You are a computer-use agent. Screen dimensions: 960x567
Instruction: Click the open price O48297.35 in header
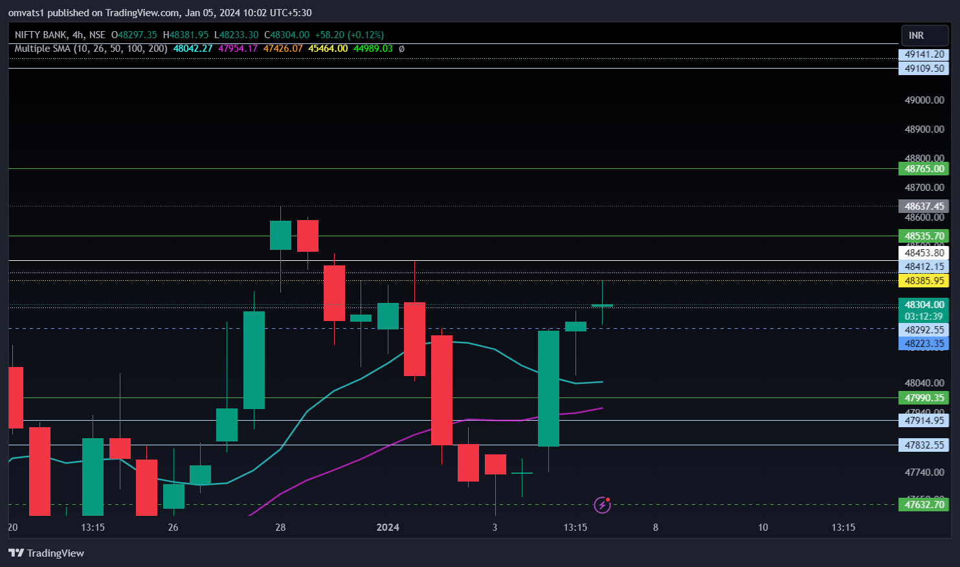coord(134,35)
